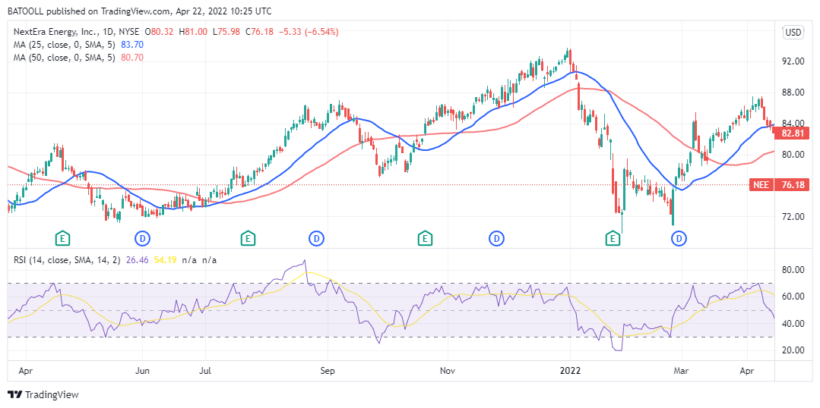Click the C76.18 close value in header
This screenshot has height=408, width=820.
tap(258, 32)
